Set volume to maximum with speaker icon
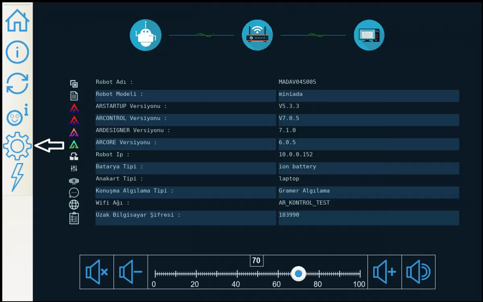Screen dimensions: 483x302 (x=418, y=272)
